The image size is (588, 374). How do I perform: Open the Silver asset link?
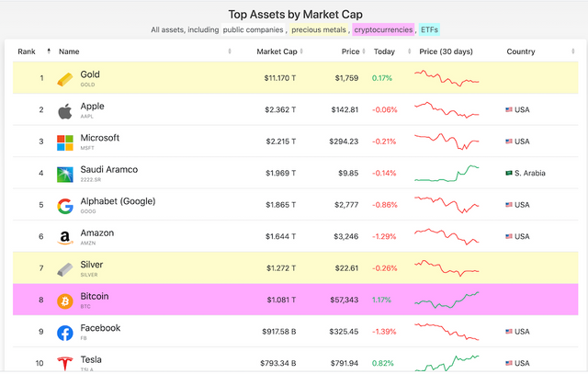click(92, 265)
